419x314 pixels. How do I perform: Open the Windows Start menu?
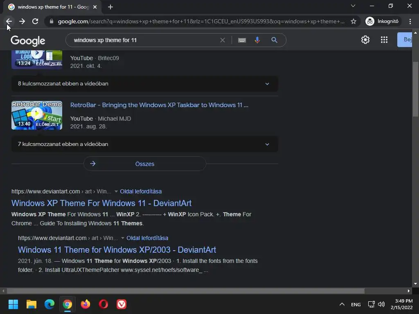[13, 304]
